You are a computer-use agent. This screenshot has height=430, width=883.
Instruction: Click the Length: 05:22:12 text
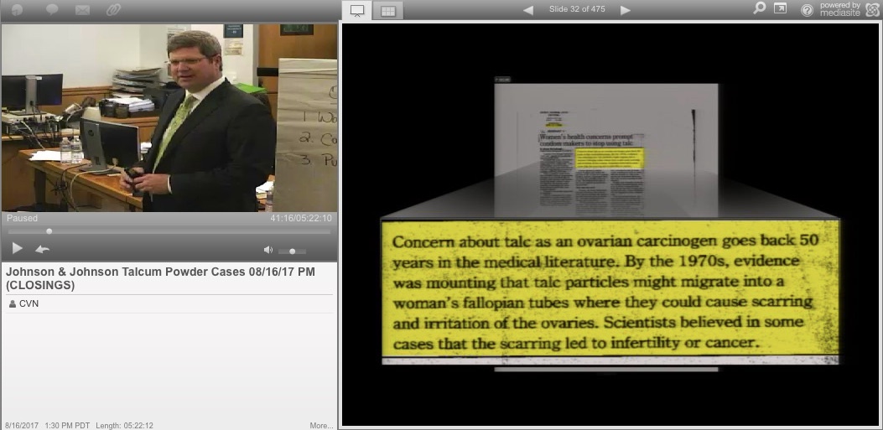(124, 426)
